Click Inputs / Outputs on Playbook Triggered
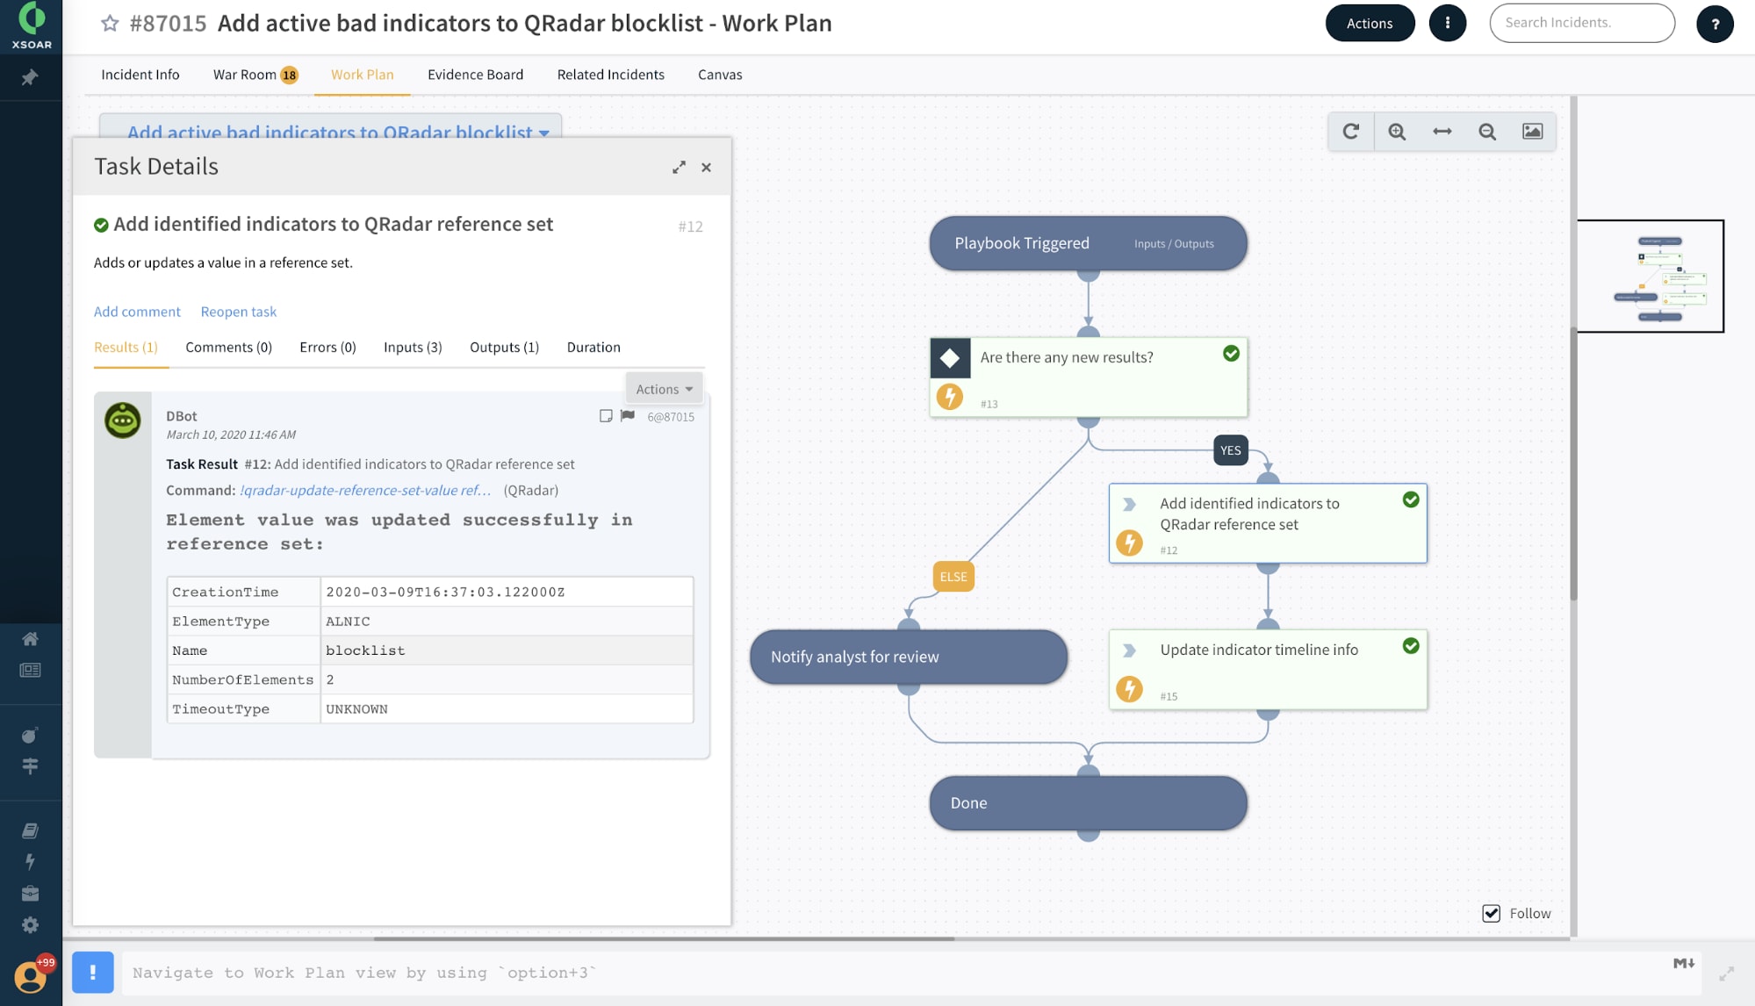Image resolution: width=1755 pixels, height=1006 pixels. (x=1174, y=244)
